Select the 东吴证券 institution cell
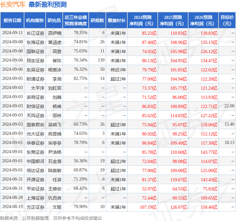The image size is (236, 221). tap(35, 70)
